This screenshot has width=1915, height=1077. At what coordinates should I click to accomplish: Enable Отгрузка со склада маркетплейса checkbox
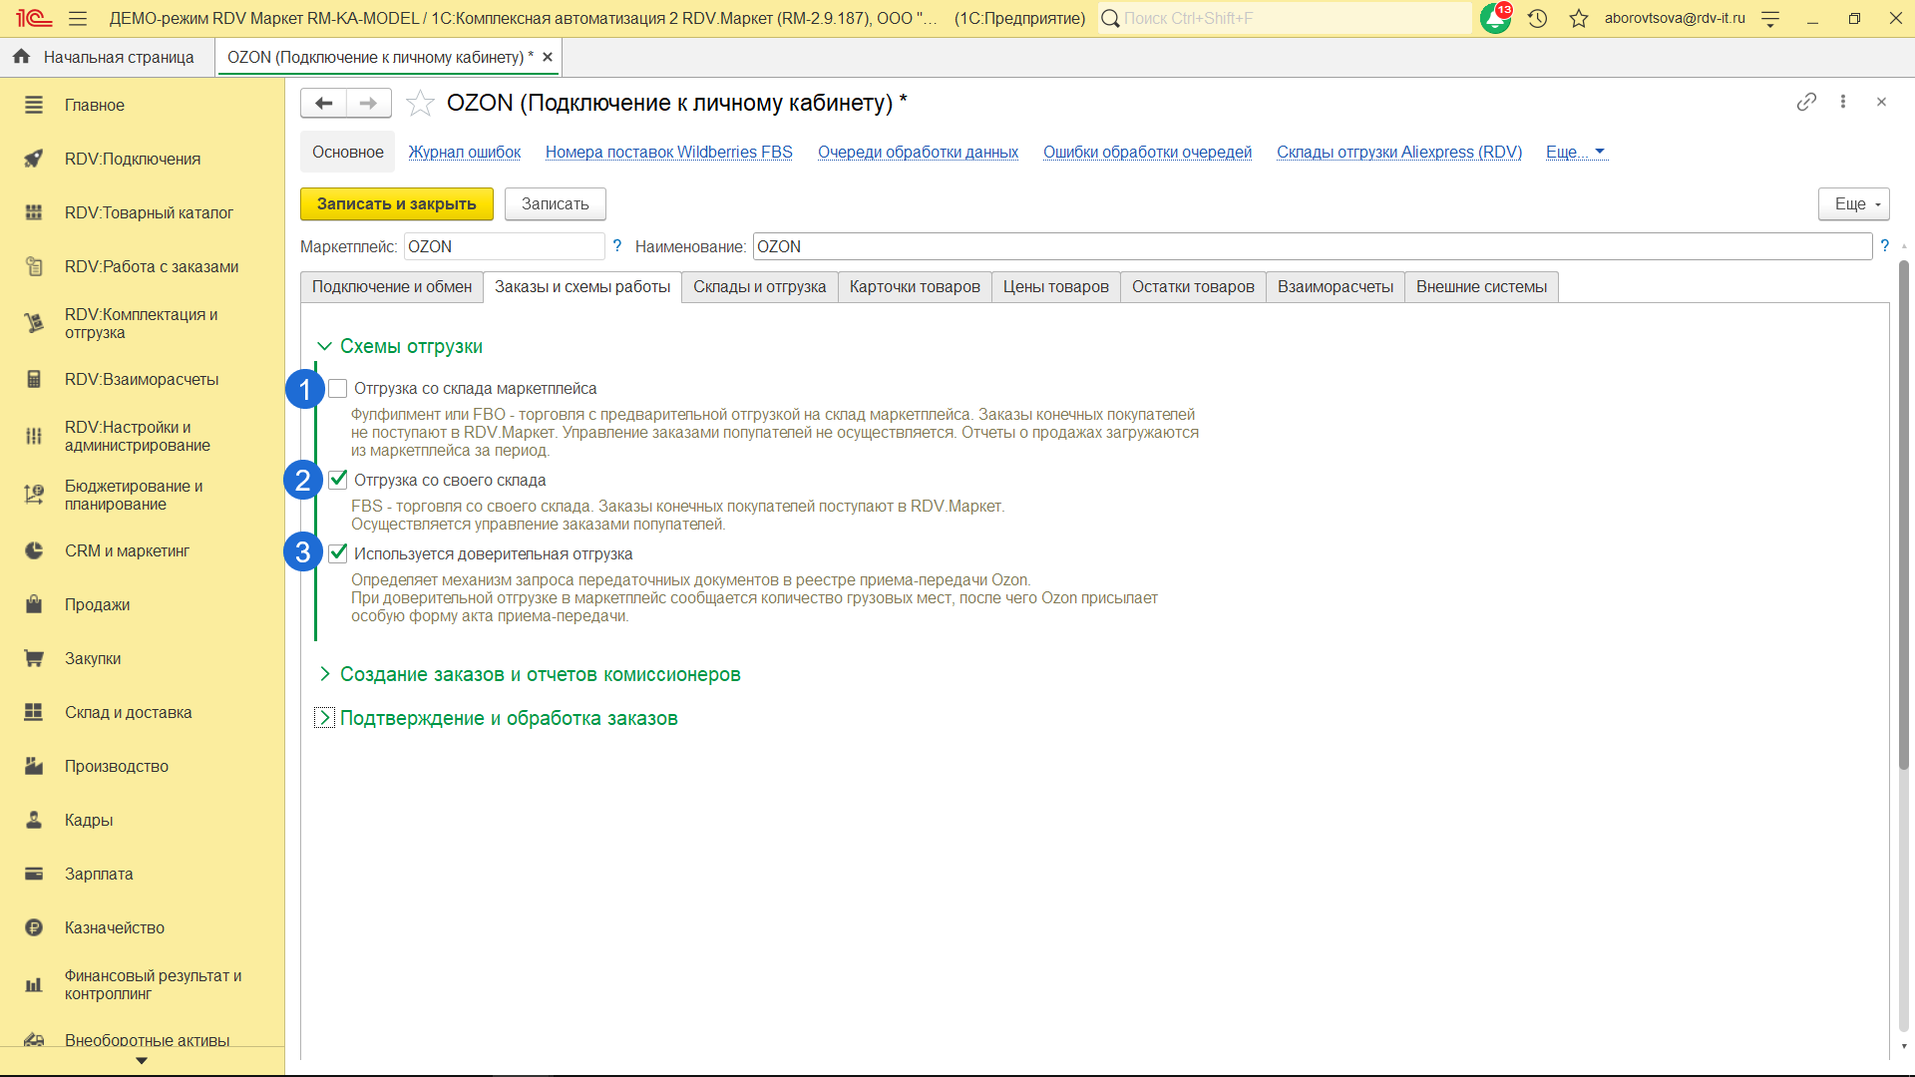click(338, 389)
